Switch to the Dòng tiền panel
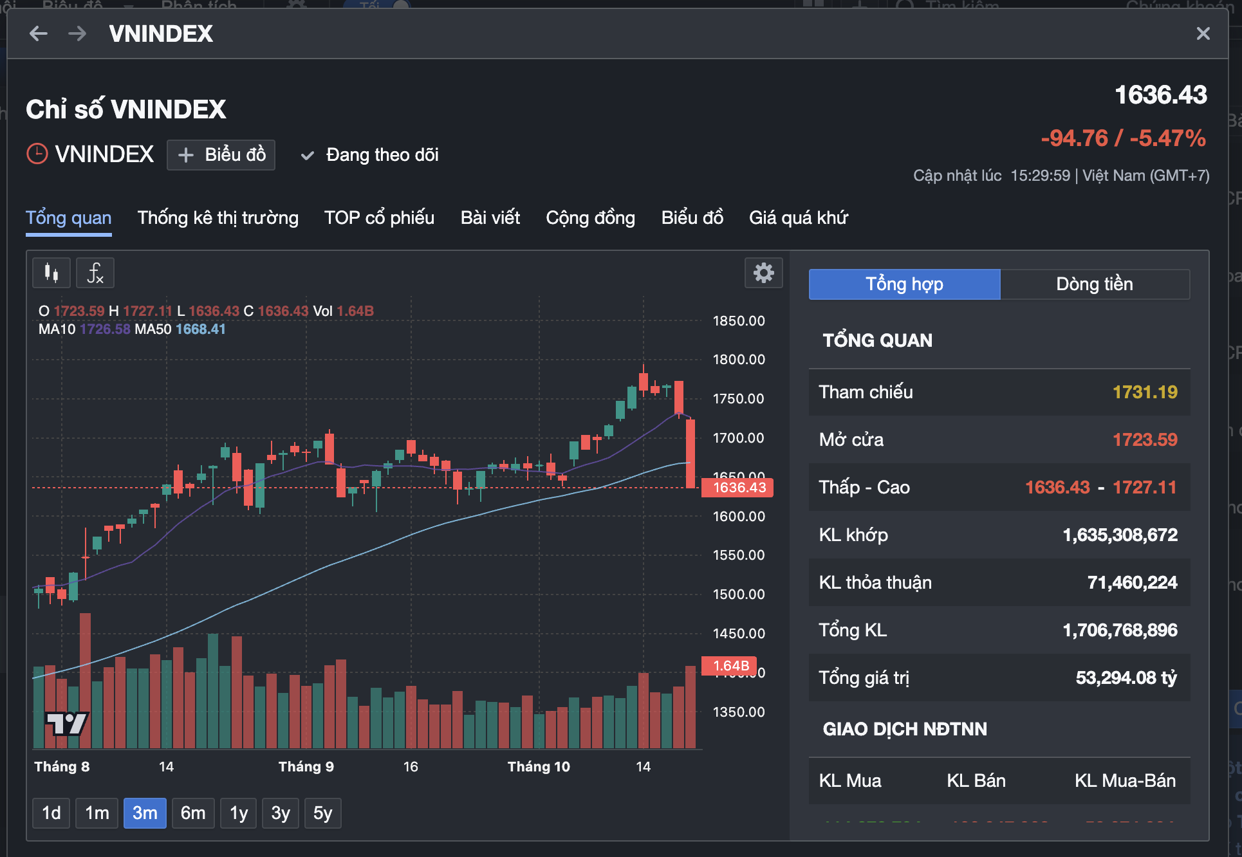The width and height of the screenshot is (1242, 857). [x=1094, y=284]
